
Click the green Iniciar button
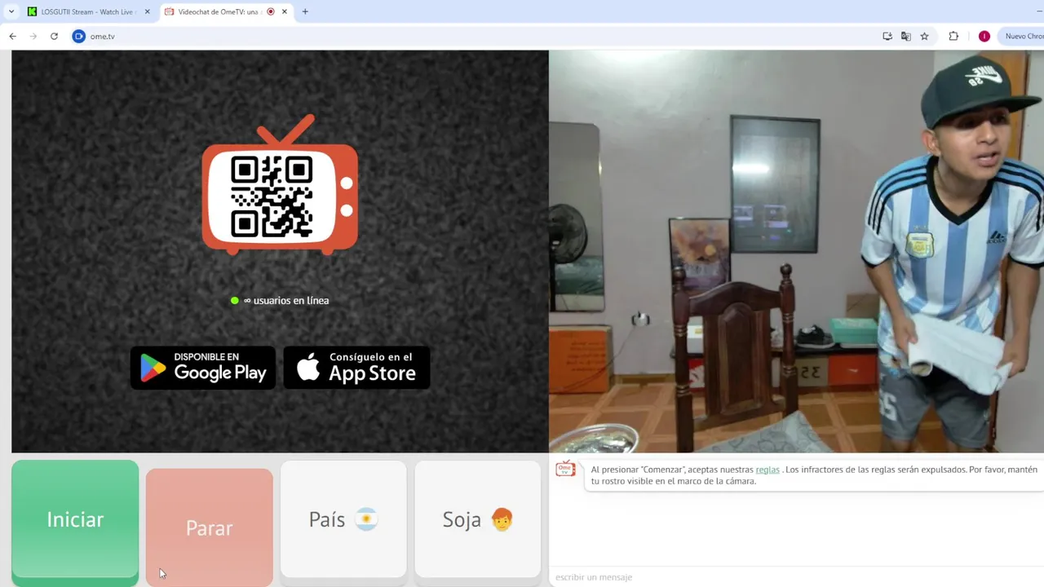tap(75, 519)
